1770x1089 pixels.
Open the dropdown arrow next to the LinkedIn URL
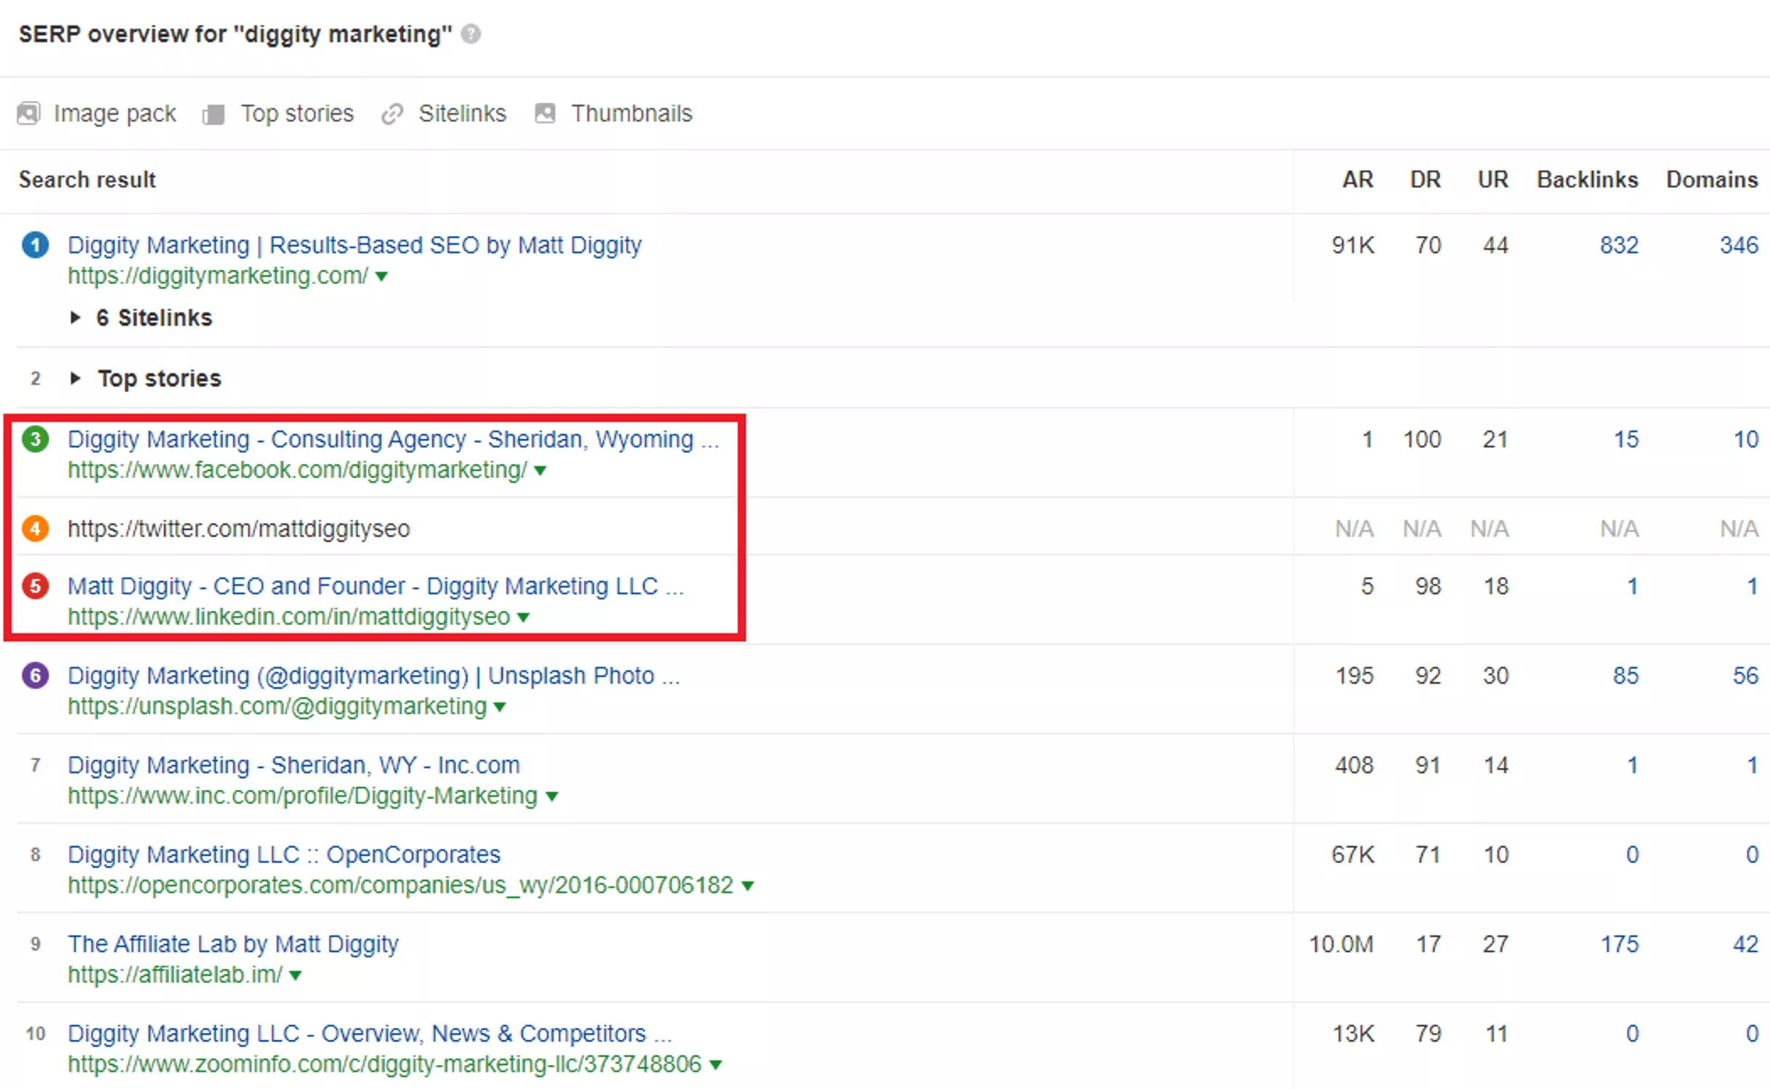click(524, 617)
